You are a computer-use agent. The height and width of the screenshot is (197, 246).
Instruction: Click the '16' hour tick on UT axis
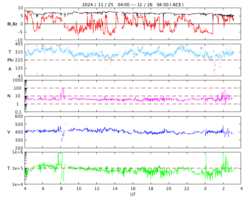point(133,189)
